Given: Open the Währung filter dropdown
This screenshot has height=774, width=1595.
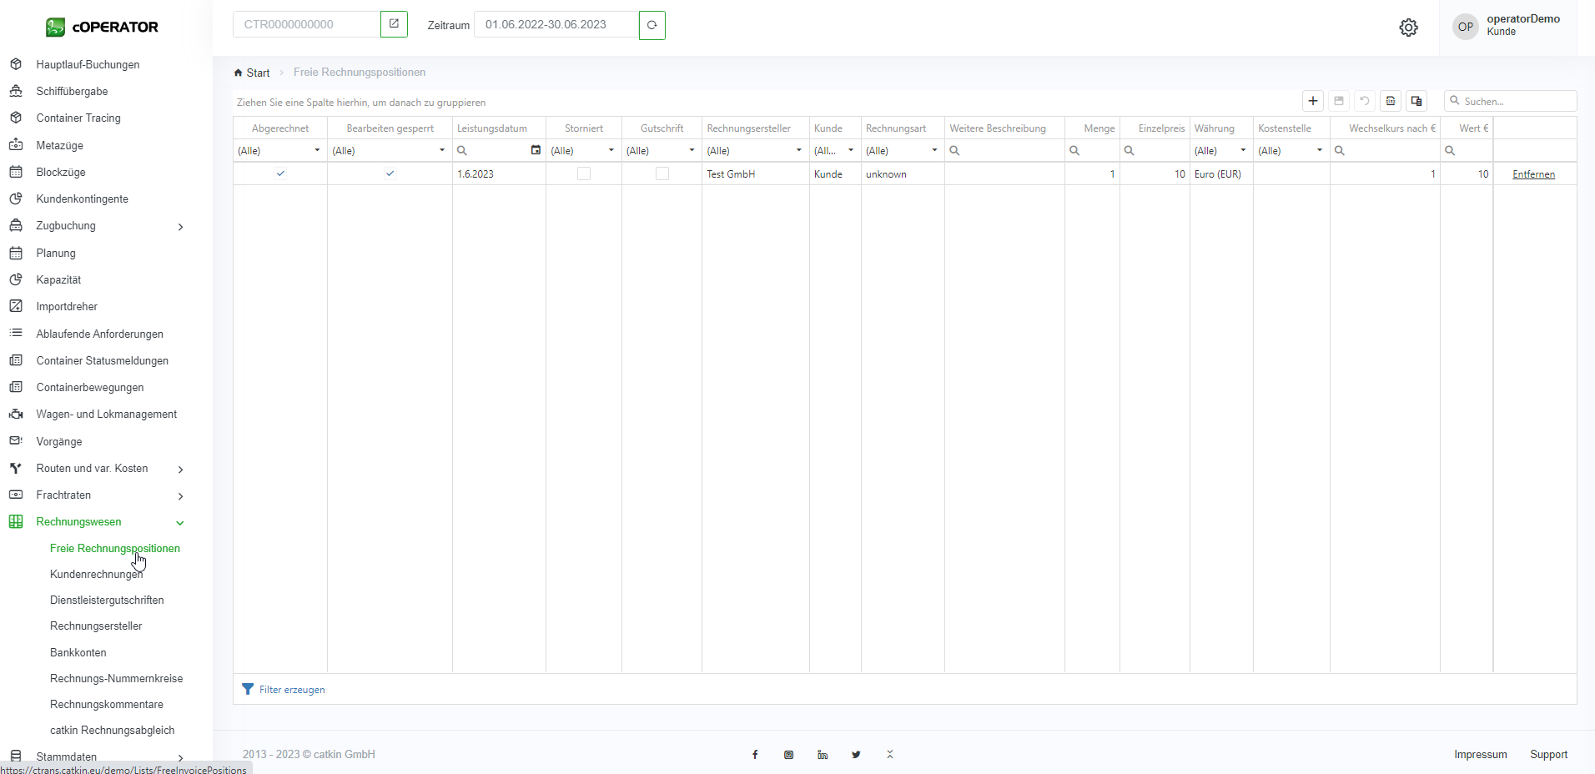Looking at the screenshot, I should (1242, 150).
